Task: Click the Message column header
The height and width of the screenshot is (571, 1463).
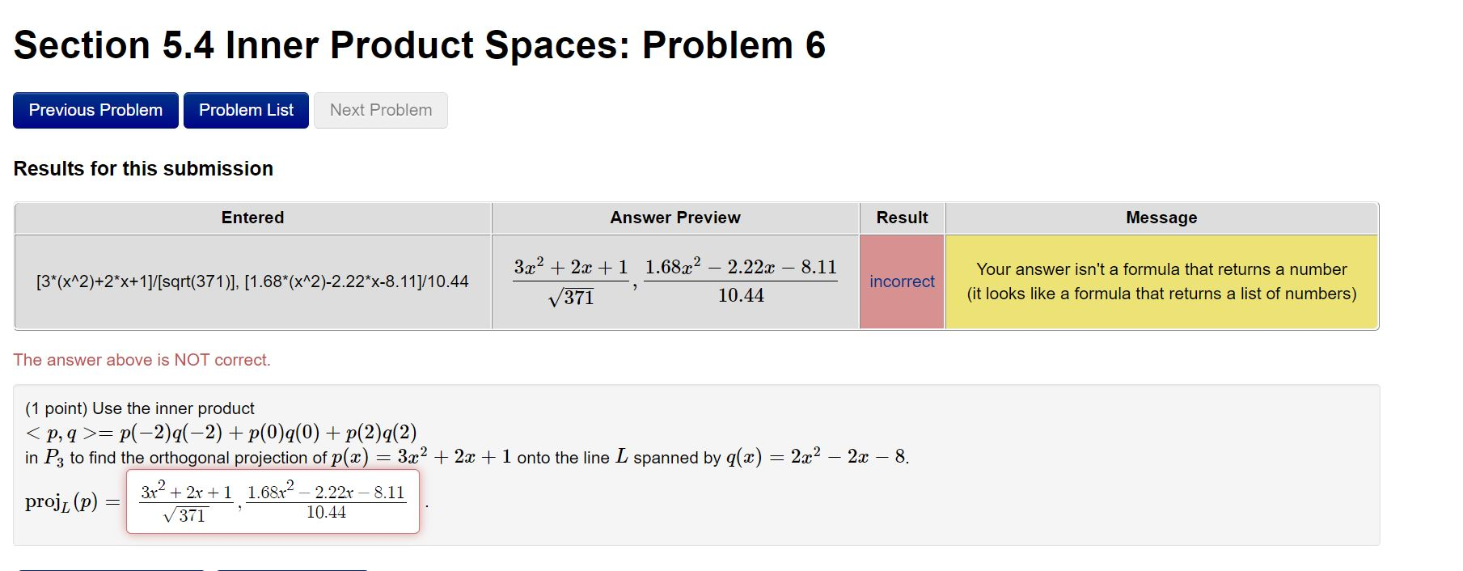Action: pos(1161,217)
